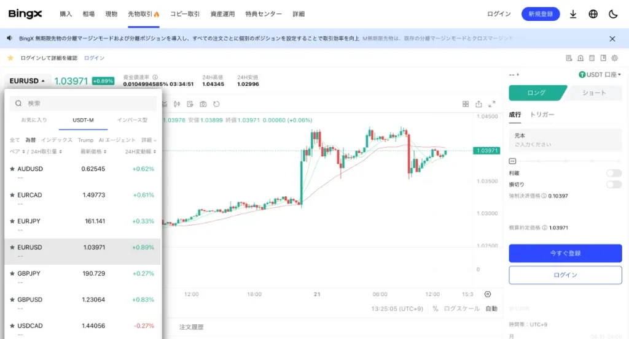The image size is (629, 339).
Task: Favorite the EURJPY pair star
Action: [x=12, y=221]
